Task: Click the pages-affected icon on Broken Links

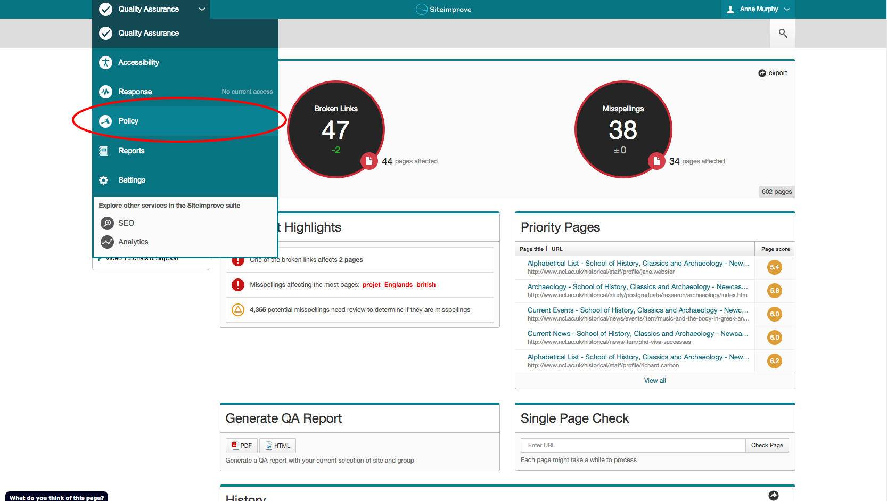Action: (x=369, y=161)
